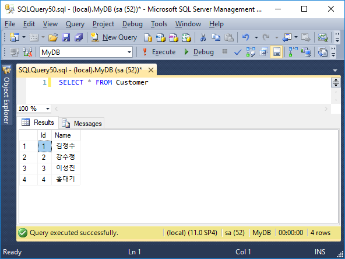Open the Query menu
Viewport: 345px width, 259px height.
tap(75, 24)
